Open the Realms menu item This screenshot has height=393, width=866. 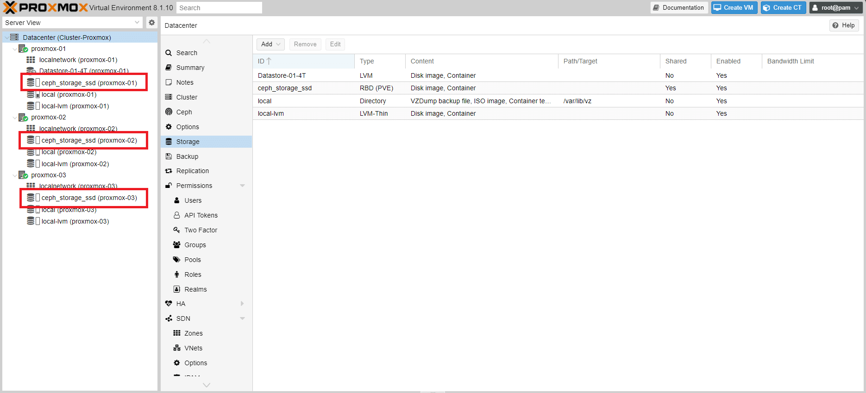(206, 289)
